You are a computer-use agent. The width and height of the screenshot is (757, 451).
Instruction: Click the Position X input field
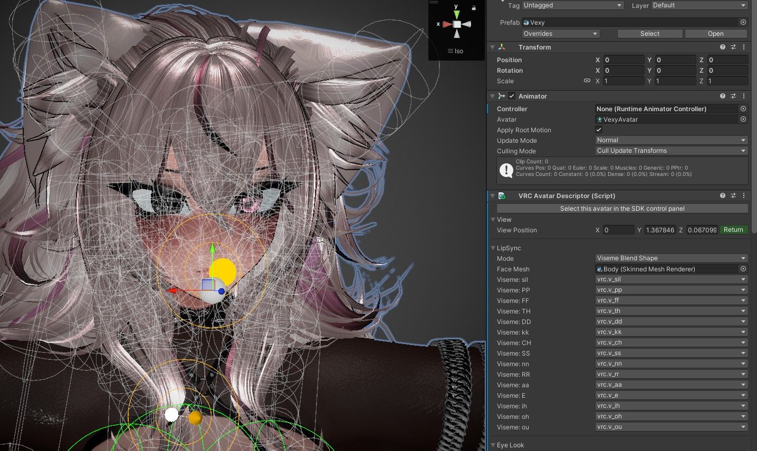click(624, 60)
